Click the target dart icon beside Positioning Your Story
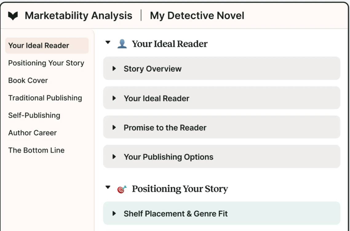 pyautogui.click(x=122, y=189)
